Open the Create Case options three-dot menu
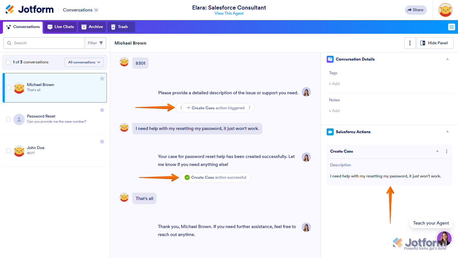458x258 pixels. pos(447,151)
